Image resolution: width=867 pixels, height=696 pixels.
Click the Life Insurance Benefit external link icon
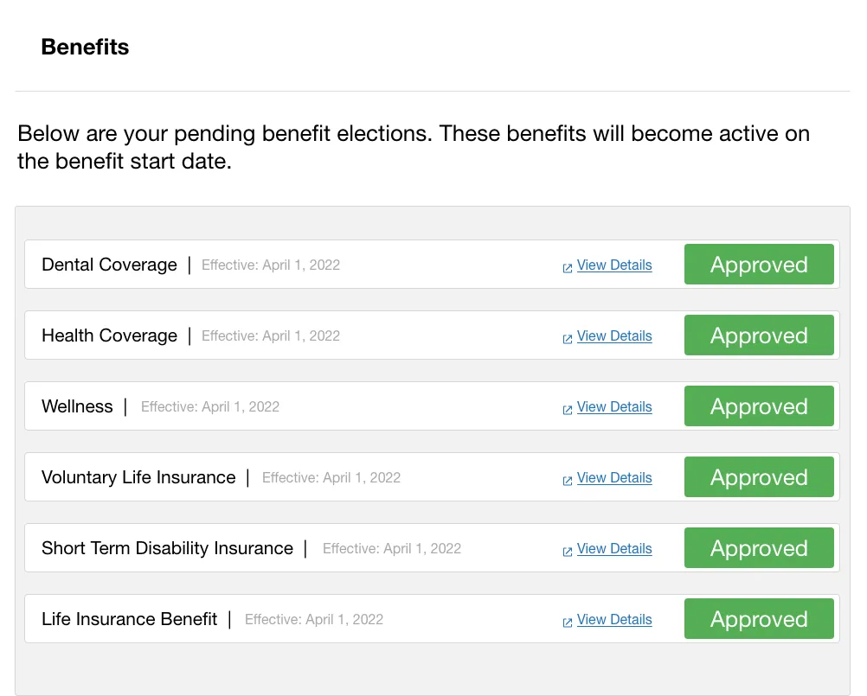tap(568, 620)
